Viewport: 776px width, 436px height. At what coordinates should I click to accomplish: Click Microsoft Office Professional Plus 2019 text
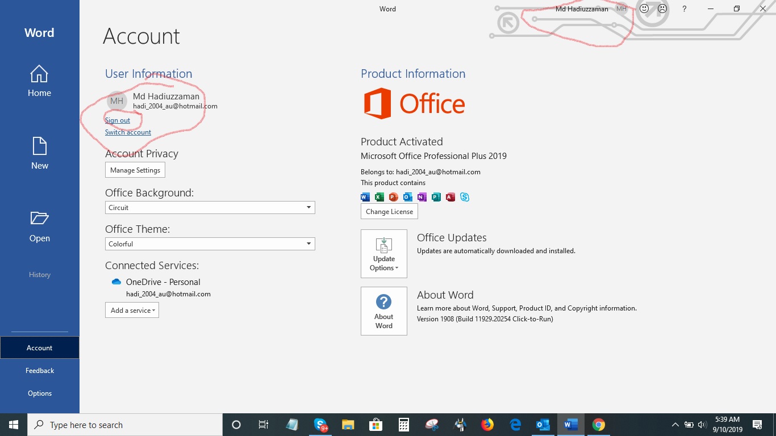click(x=433, y=156)
